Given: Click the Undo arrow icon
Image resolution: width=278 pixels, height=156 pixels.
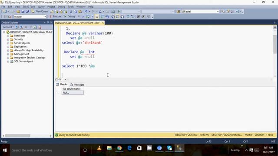Looking at the screenshot, I should (x=86, y=12).
